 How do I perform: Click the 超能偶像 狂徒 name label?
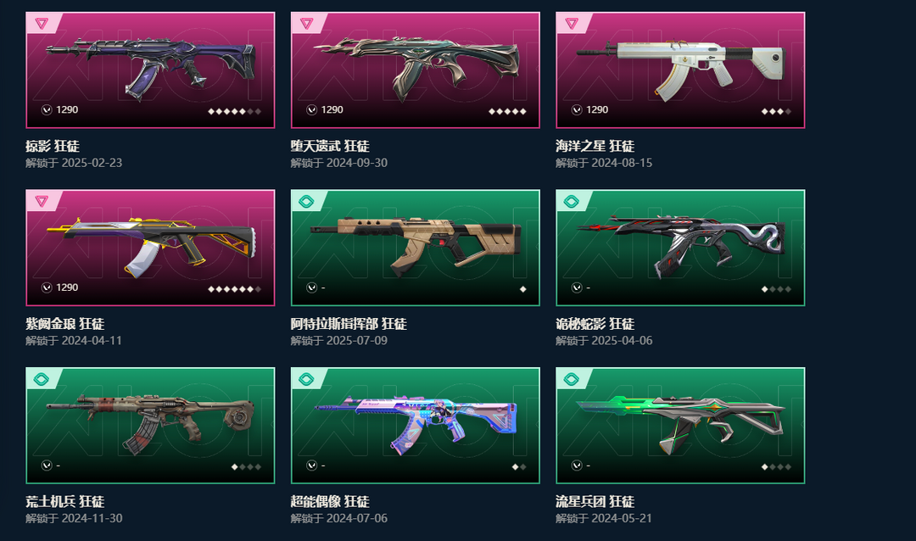point(329,501)
